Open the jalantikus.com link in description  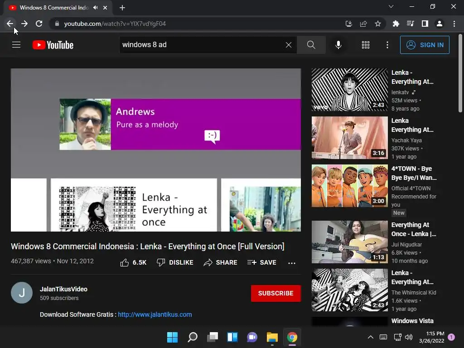click(x=155, y=314)
